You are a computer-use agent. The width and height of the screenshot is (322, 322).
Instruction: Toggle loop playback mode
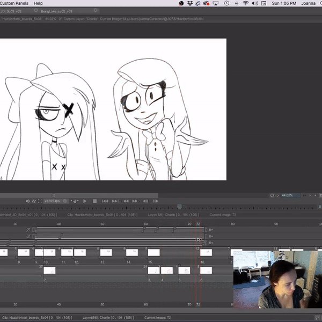pos(34,201)
